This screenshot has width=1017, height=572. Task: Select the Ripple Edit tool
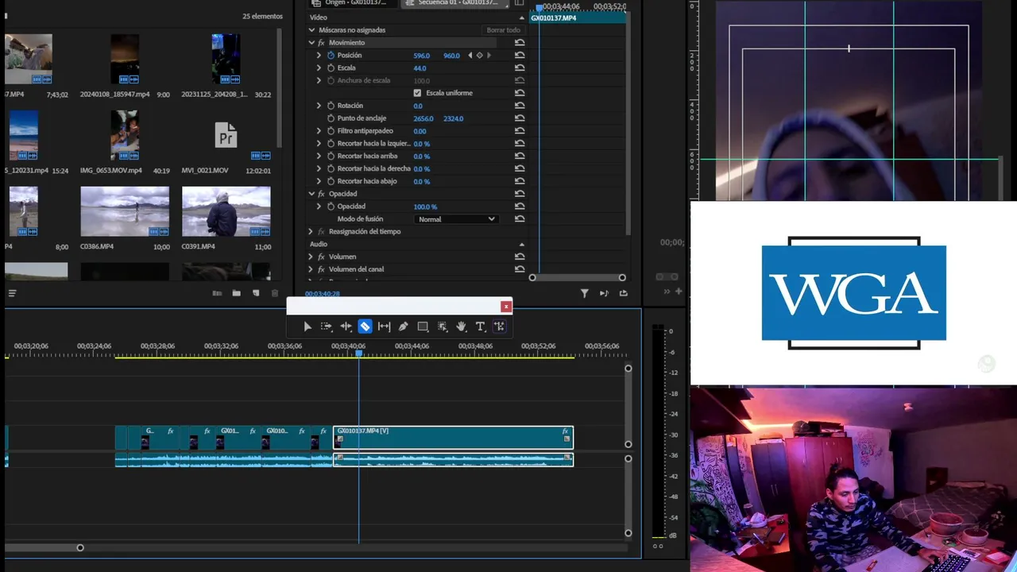pos(346,327)
